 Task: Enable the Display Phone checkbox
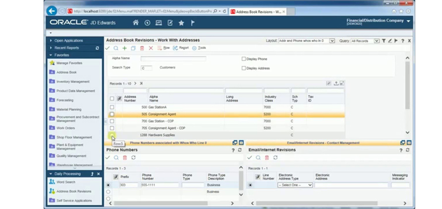(x=244, y=59)
